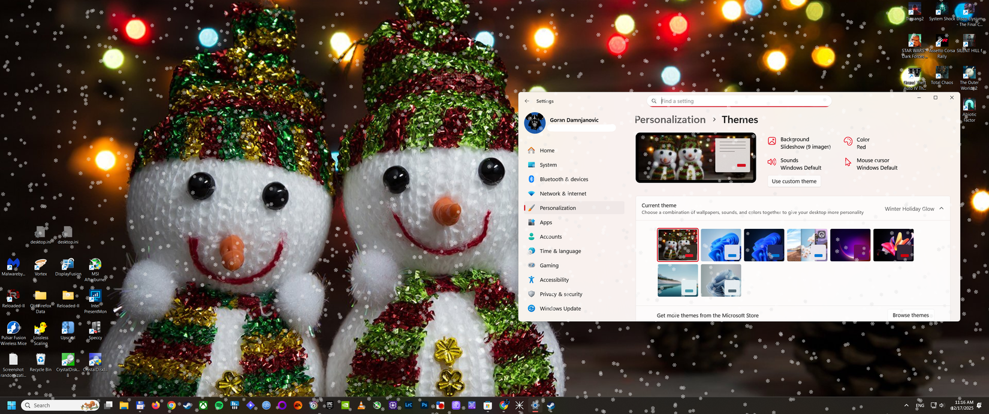Select the Vortex desktop shortcut
Viewport: 989px width, 414px height.
[x=40, y=267]
